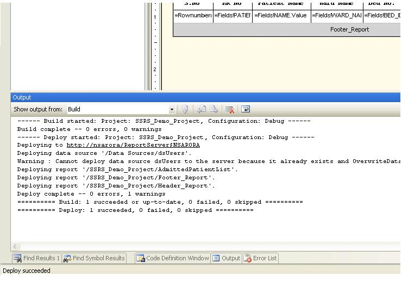Select the =Rownumber cell in report table
Viewport: 408px width, 282px height.
tap(193, 16)
